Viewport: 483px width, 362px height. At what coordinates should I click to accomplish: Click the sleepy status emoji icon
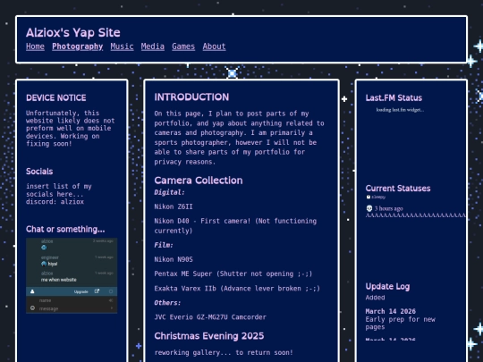[369, 197]
